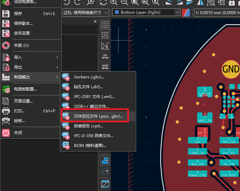Select BOM (物料清单)...
The width and height of the screenshot is (240, 191).
tap(98, 146)
